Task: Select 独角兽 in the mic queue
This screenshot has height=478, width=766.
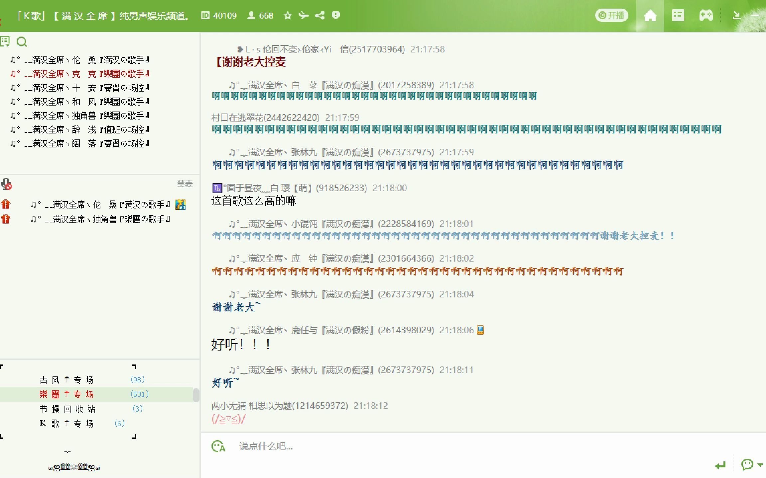Action: pyautogui.click(x=100, y=219)
